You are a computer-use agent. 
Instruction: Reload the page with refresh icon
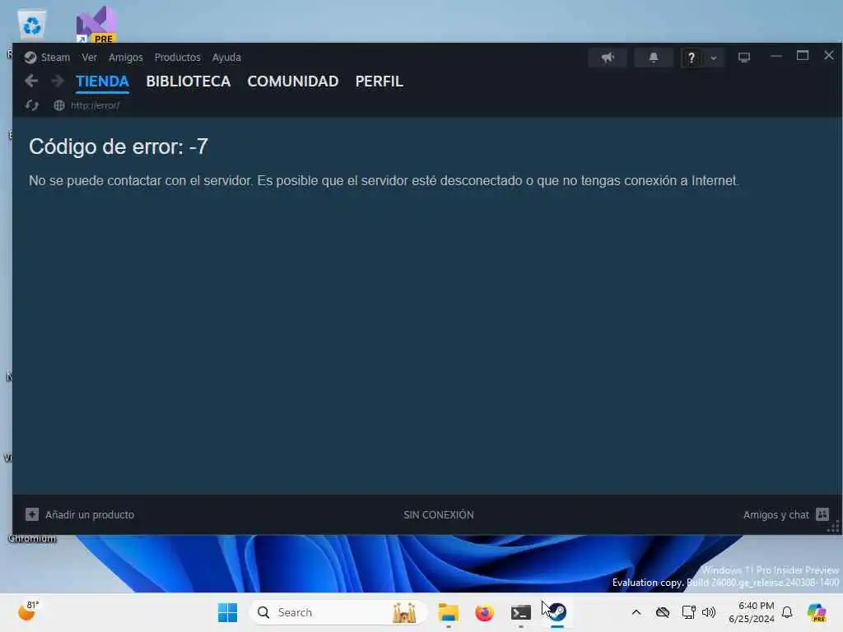click(x=32, y=105)
